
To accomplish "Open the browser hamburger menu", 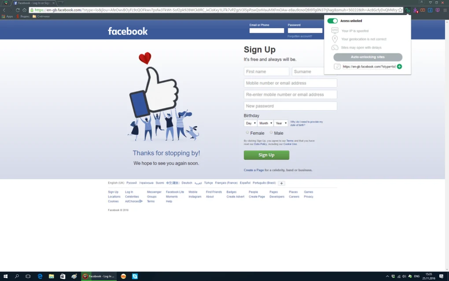I will tap(445, 10).
